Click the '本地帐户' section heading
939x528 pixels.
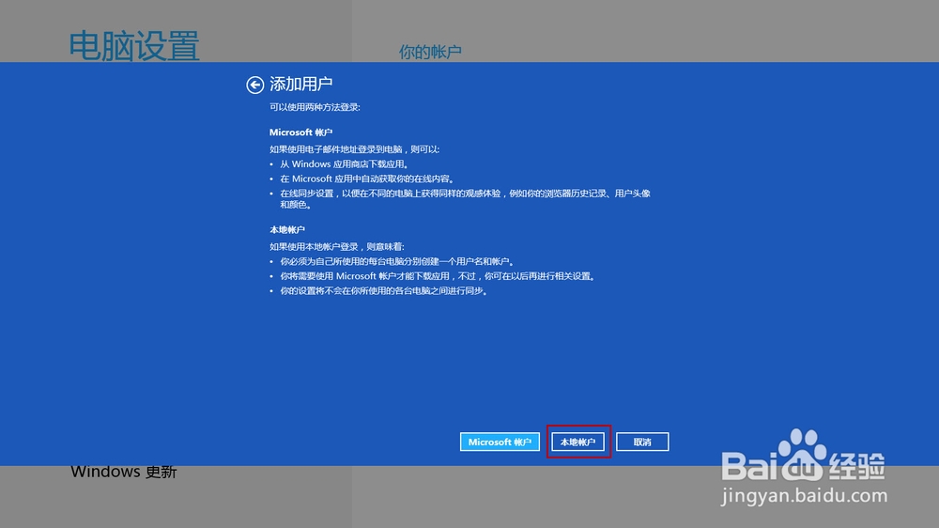286,229
